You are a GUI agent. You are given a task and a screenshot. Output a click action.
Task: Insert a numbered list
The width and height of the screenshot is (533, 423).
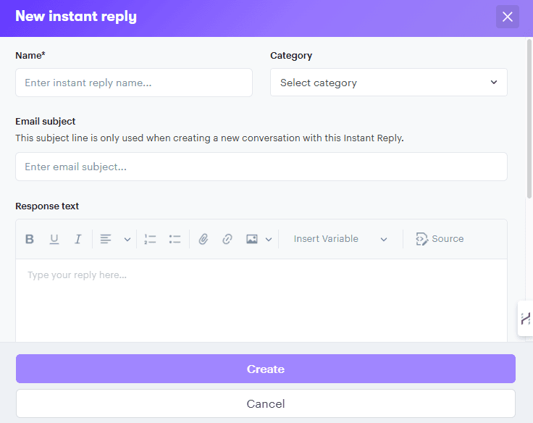(x=150, y=239)
